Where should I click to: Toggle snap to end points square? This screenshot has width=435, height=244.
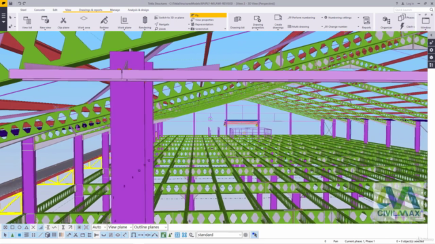(12, 227)
